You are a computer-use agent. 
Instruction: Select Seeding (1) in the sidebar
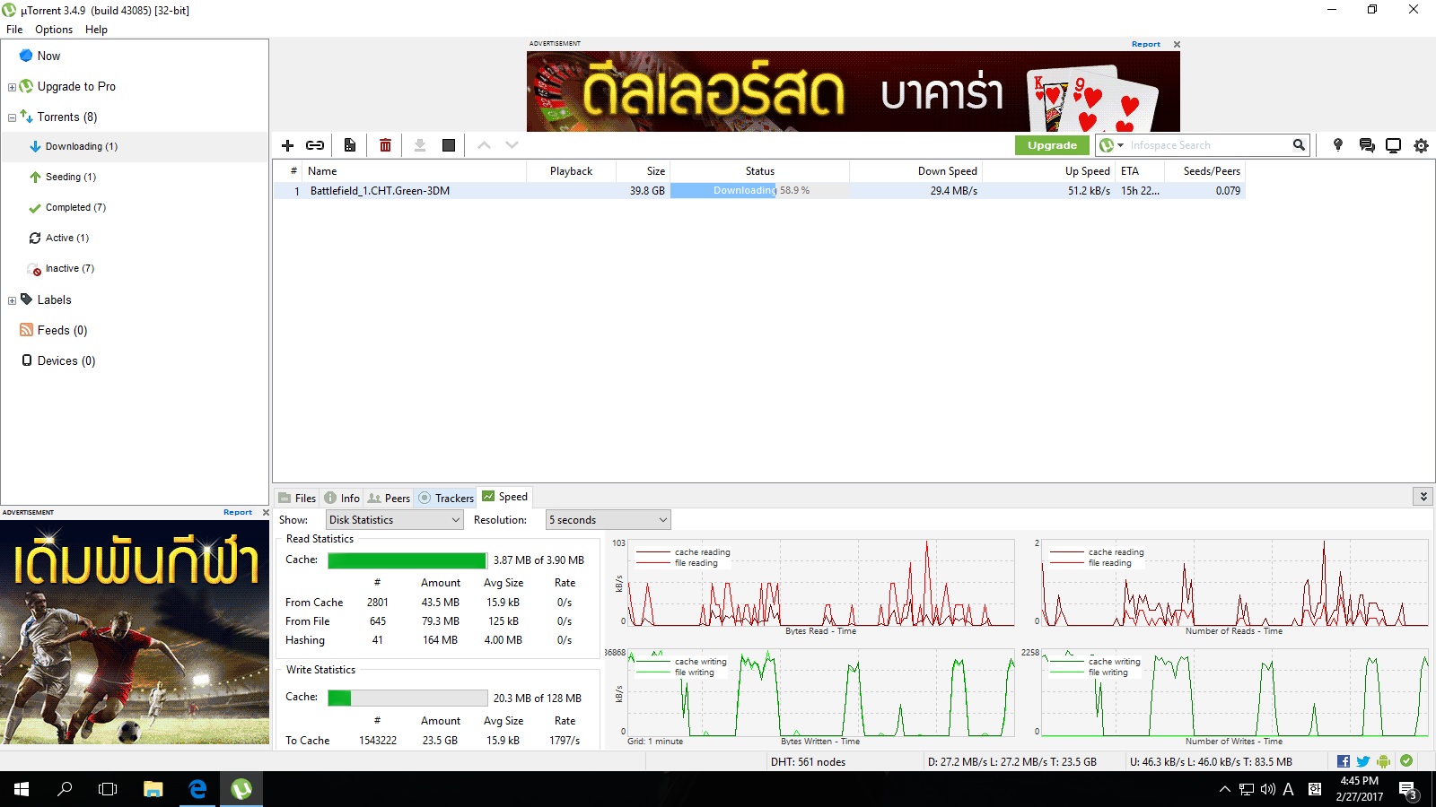click(x=70, y=177)
